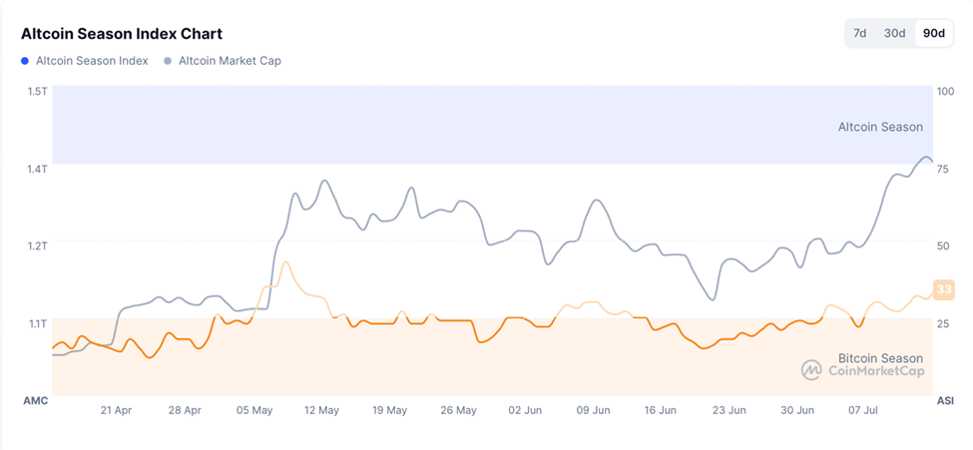973x450 pixels.
Task: Click the Altcoin Season Index Chart title
Action: (122, 33)
